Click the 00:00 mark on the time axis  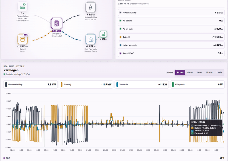click(114, 150)
